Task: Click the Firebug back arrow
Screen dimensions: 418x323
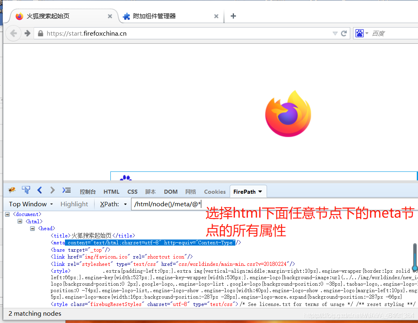Action: [x=40, y=190]
